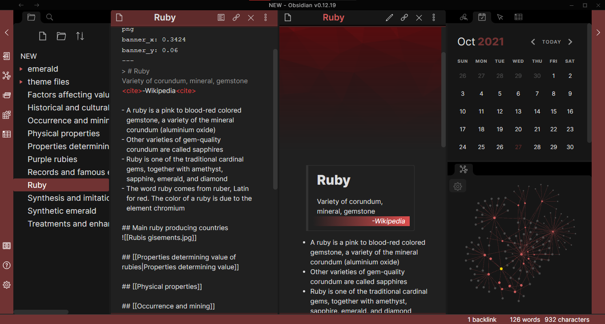The image size is (605, 324).
Task: Click the editor pane vertical scrollbar
Action: click(275, 119)
